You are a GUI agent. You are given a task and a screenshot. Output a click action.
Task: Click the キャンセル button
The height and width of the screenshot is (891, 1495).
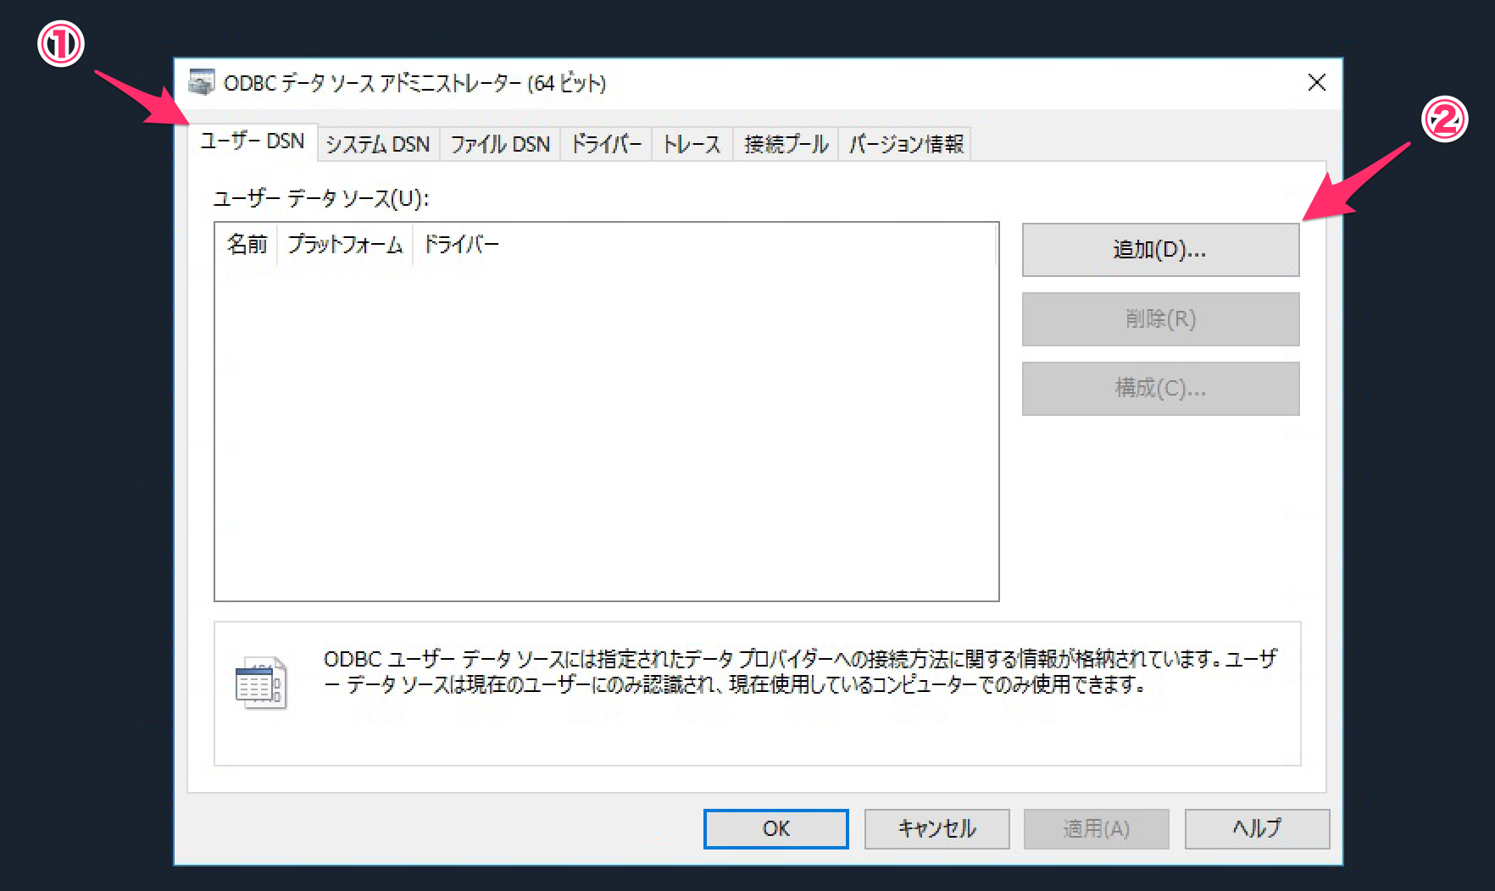[x=936, y=828]
